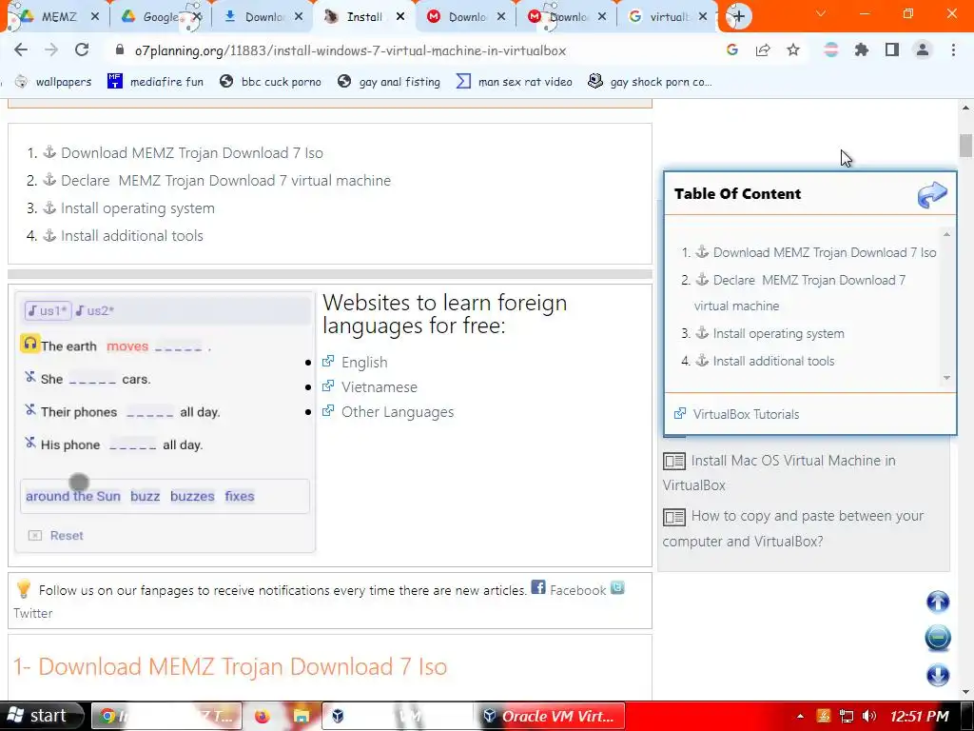Switch to Oracle VM VirtualBox taskbar window
Viewport: 974px width, 731px height.
click(x=550, y=716)
